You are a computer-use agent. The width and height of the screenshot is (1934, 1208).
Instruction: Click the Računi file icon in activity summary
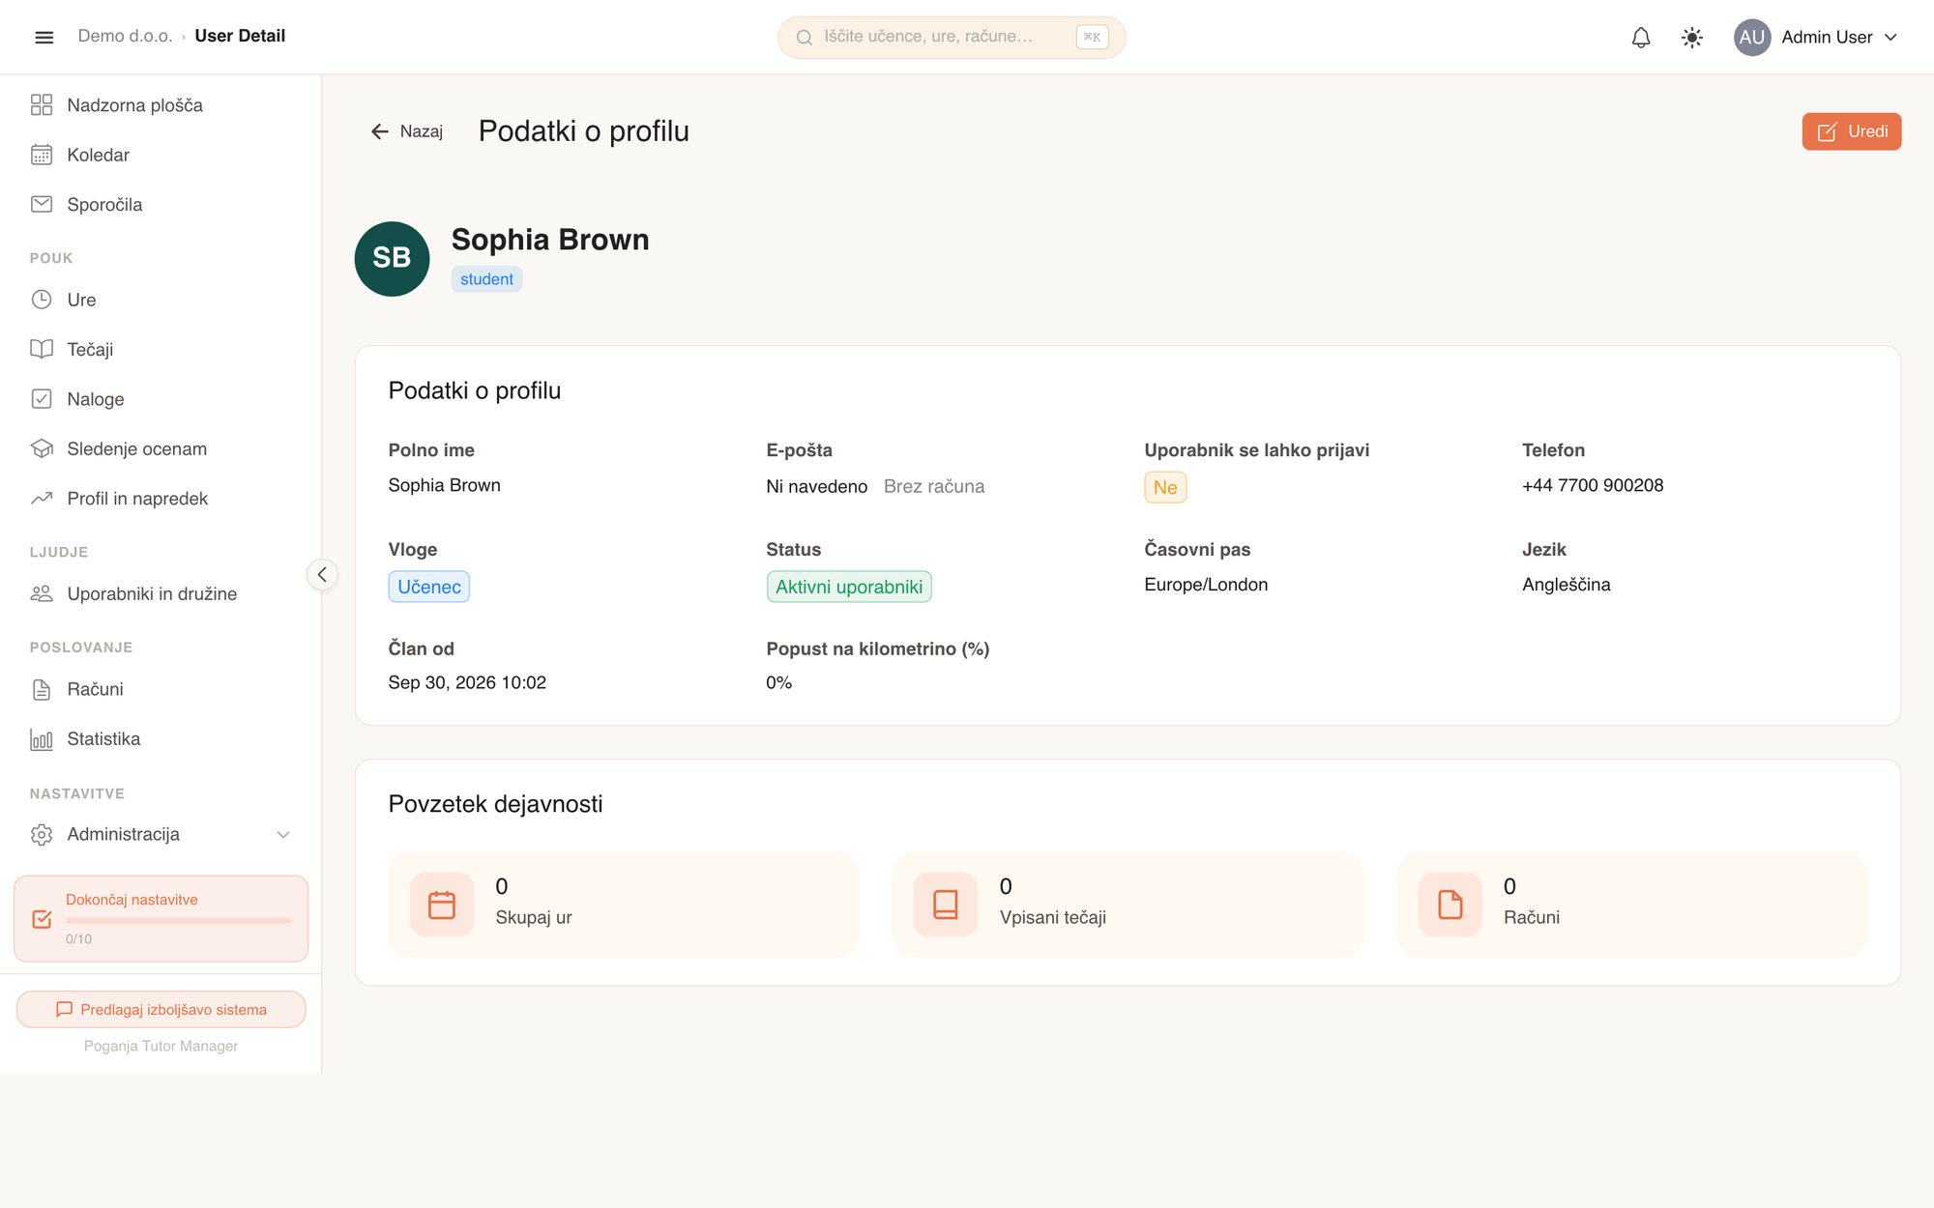[x=1450, y=905]
